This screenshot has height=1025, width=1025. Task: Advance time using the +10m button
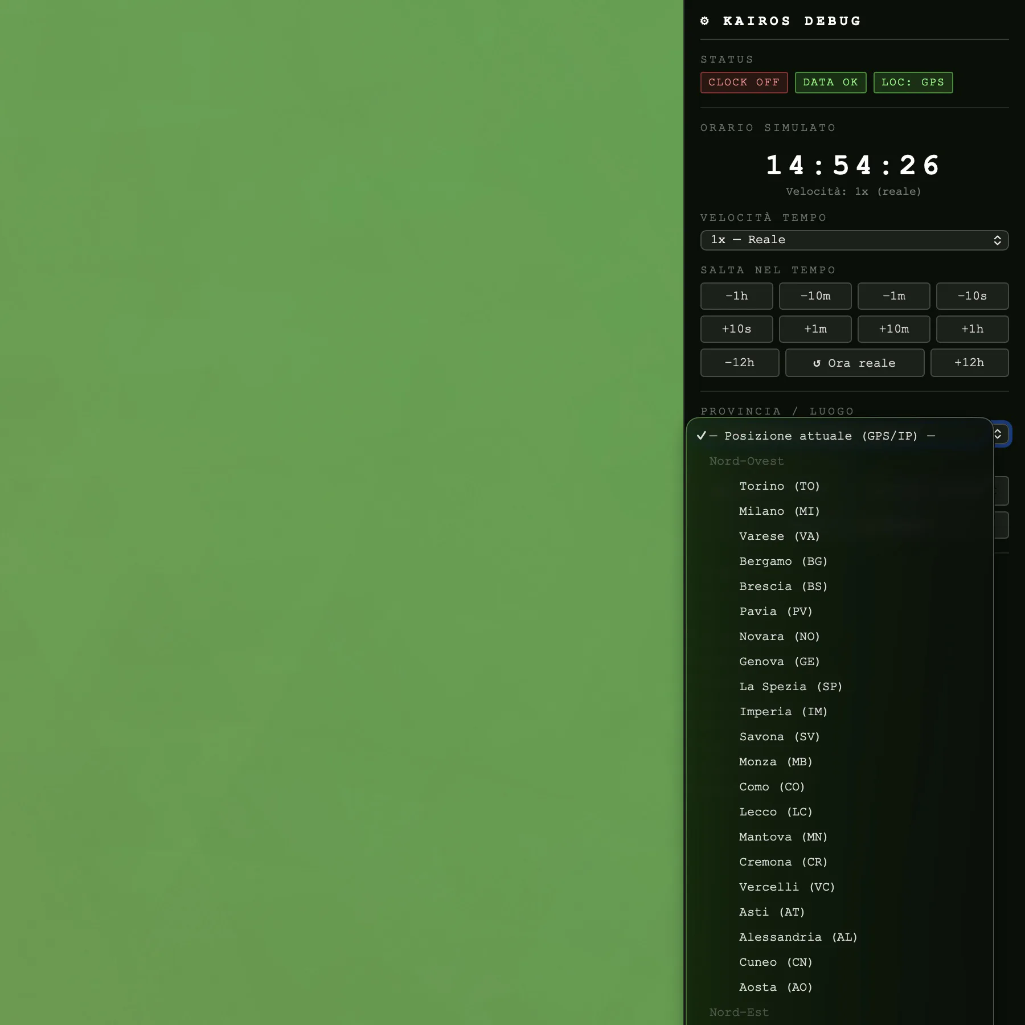[893, 329]
